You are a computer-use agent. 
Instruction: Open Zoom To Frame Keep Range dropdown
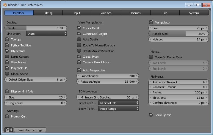(x=119, y=109)
